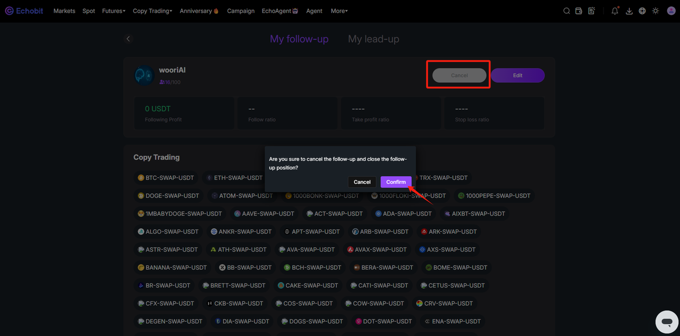Screen dimensions: 680x336
Task: Expand the Futures dropdown menu
Action: click(x=114, y=11)
